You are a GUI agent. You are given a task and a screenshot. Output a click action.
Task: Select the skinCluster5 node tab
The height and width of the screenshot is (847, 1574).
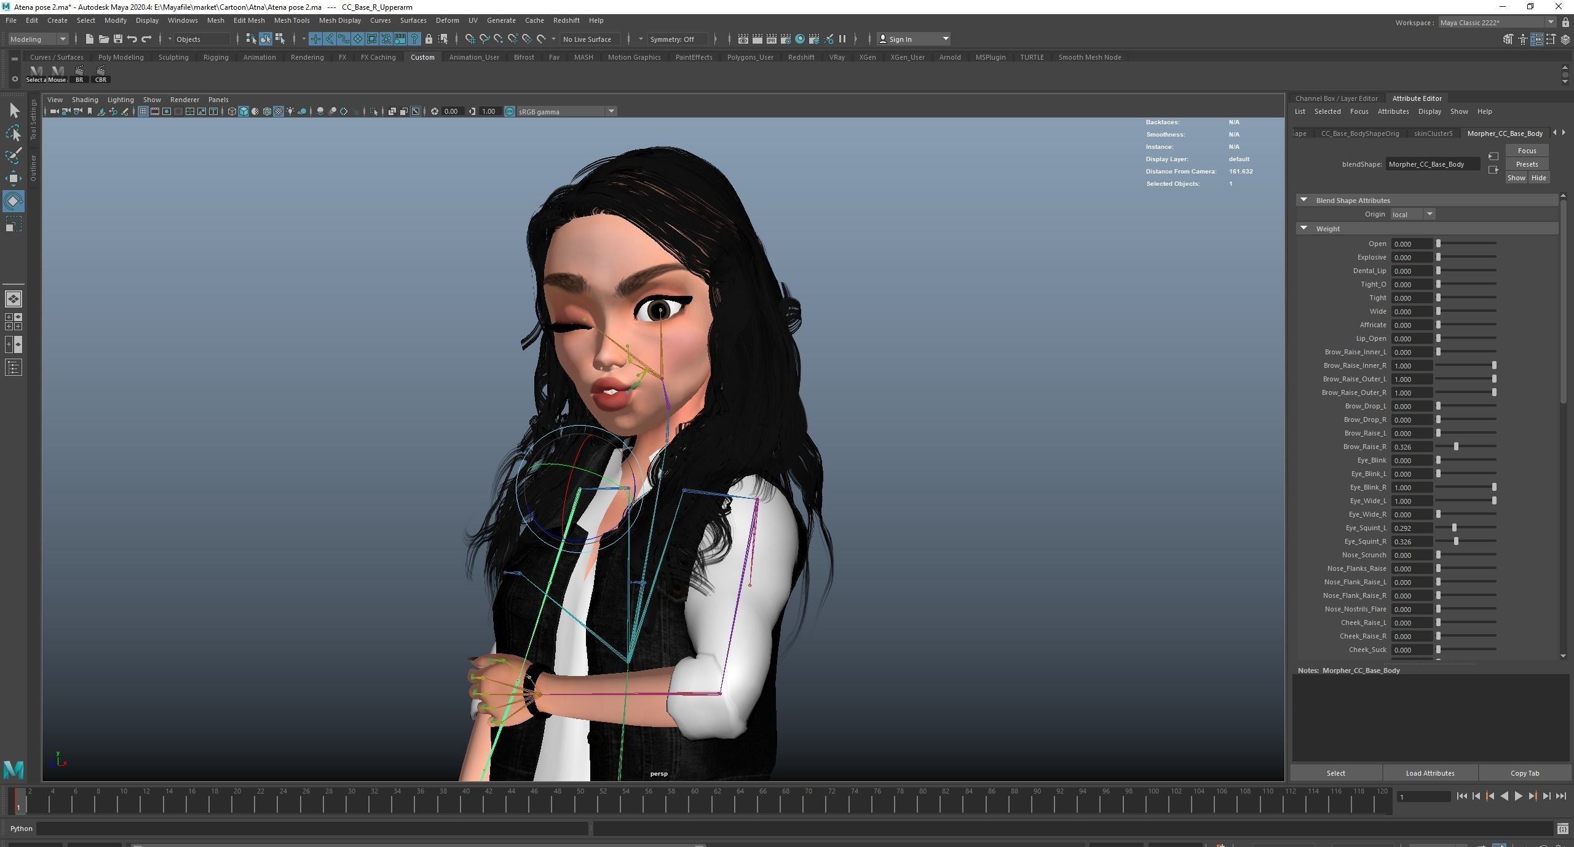[x=1433, y=133]
